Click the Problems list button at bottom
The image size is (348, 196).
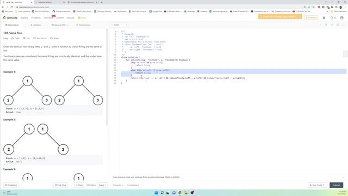[x=11, y=185]
